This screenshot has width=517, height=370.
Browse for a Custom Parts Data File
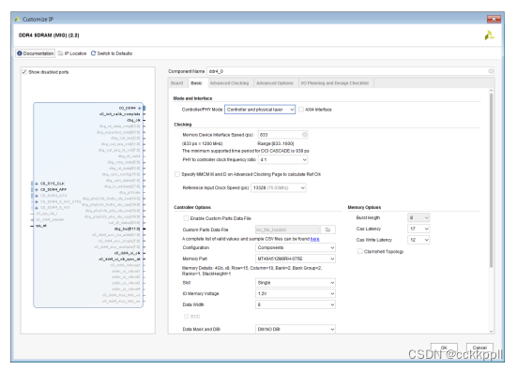327,229
